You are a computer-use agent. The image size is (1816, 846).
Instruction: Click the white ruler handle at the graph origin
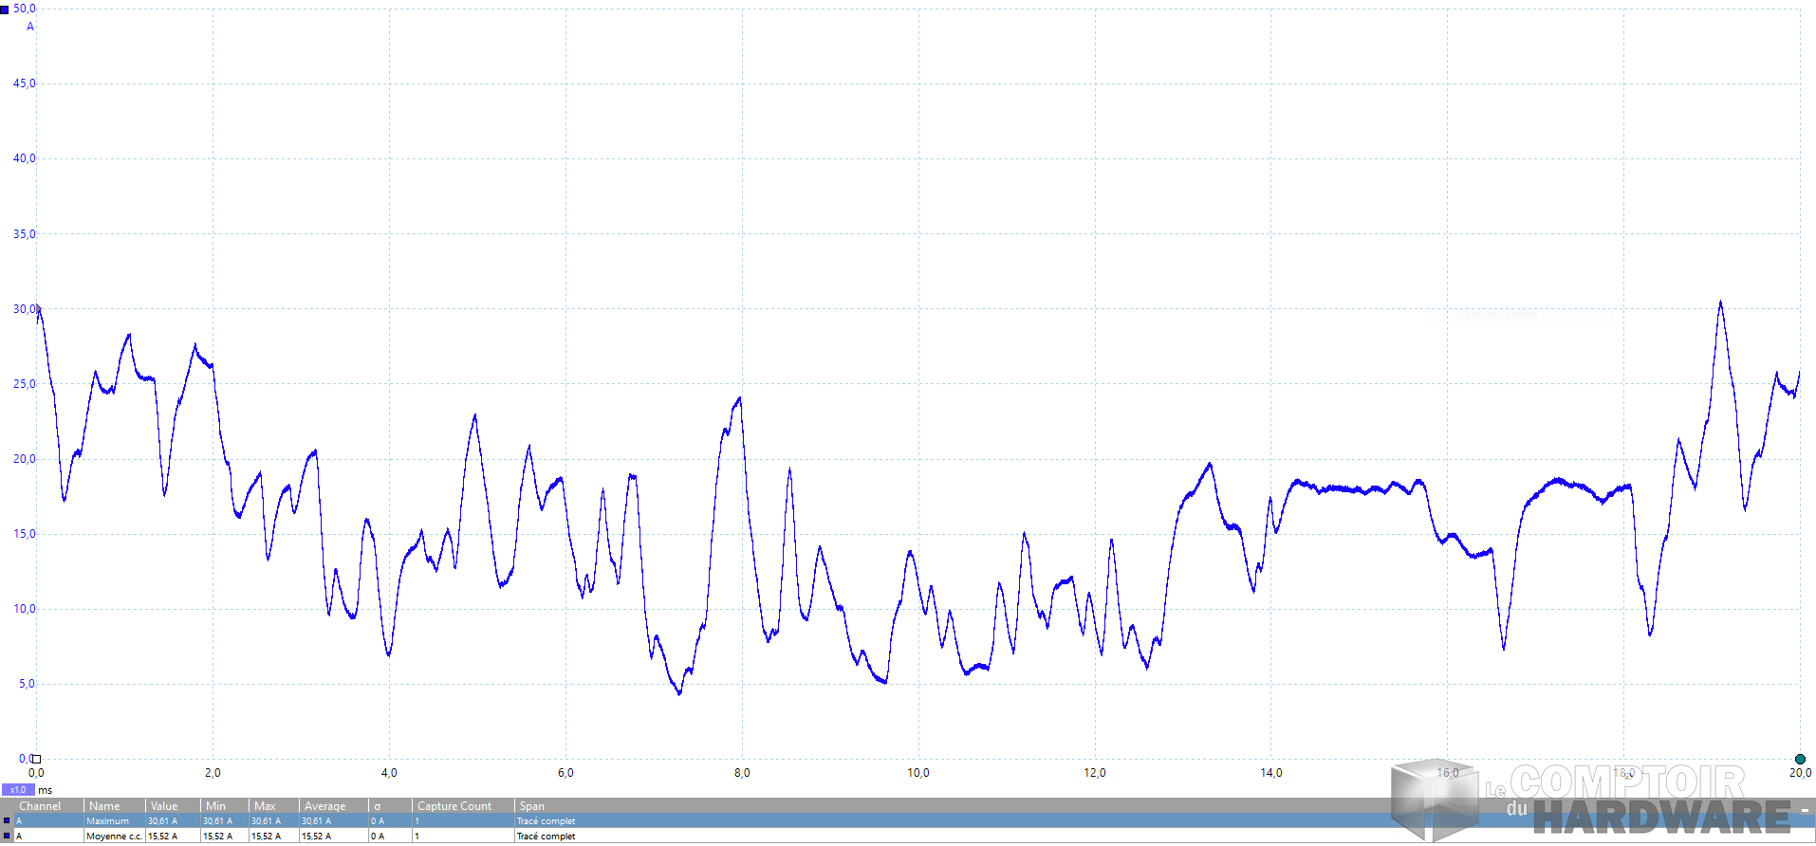click(x=36, y=759)
